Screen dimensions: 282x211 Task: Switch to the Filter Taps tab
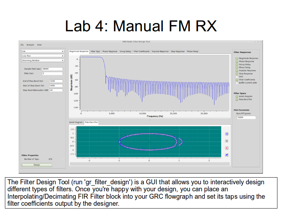(96, 52)
